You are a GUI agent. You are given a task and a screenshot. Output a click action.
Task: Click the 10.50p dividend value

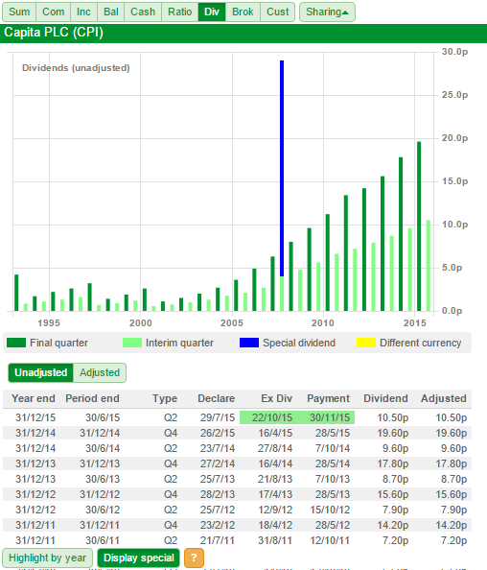pos(393,417)
